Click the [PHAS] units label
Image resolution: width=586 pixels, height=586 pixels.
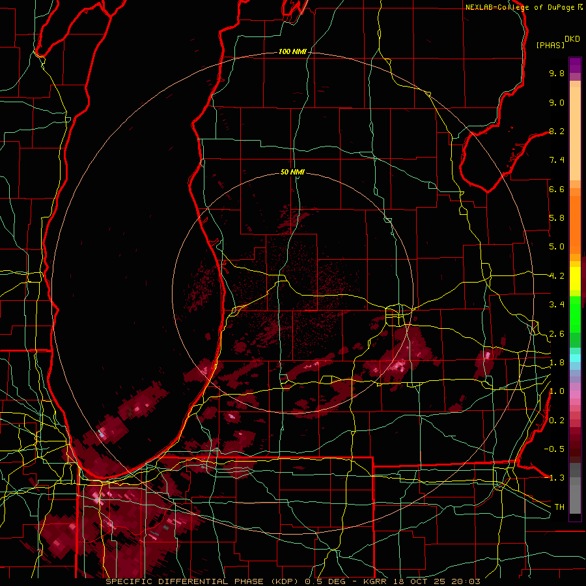click(x=550, y=45)
